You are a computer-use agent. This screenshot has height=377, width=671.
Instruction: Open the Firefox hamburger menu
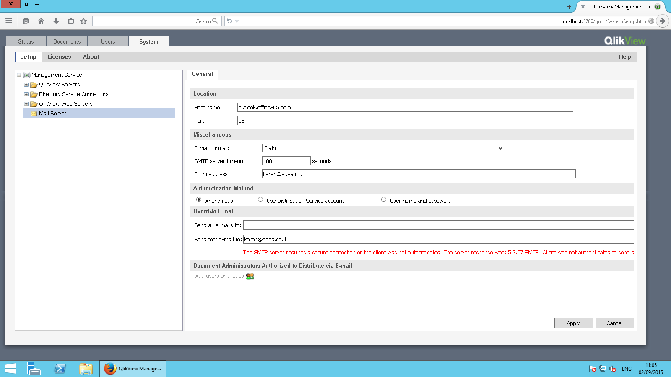[x=9, y=21]
